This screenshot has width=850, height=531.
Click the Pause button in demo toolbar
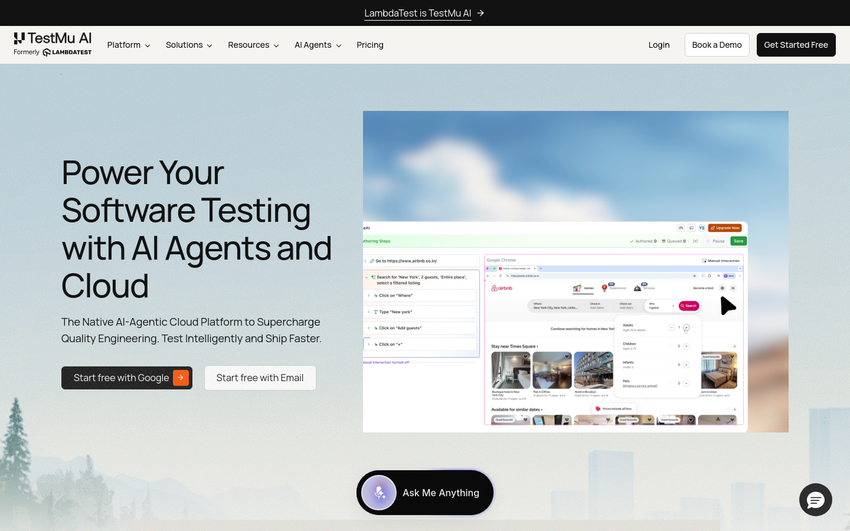point(715,241)
